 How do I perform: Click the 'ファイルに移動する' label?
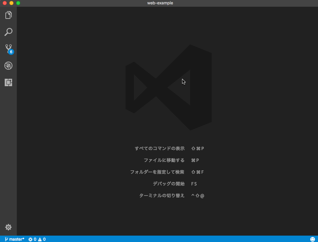164,160
